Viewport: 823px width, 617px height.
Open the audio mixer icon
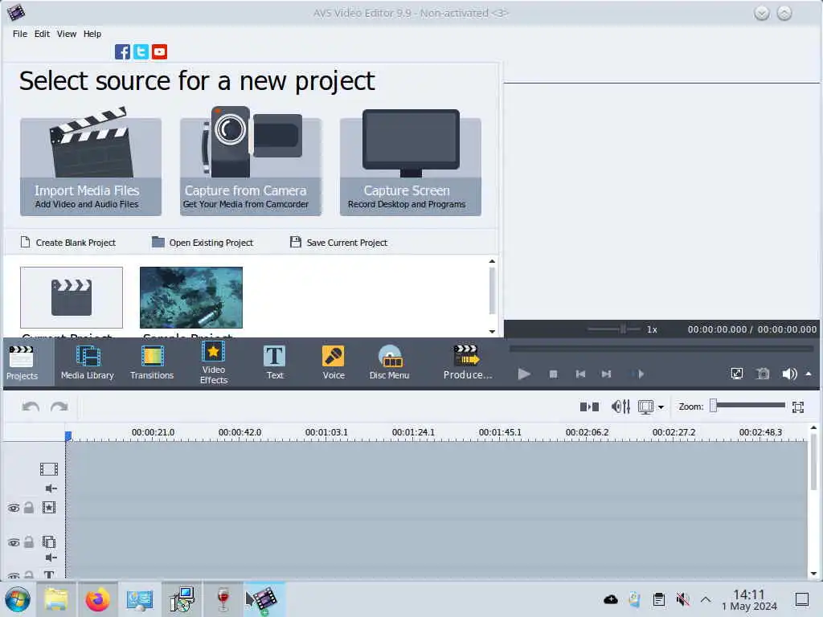(620, 407)
